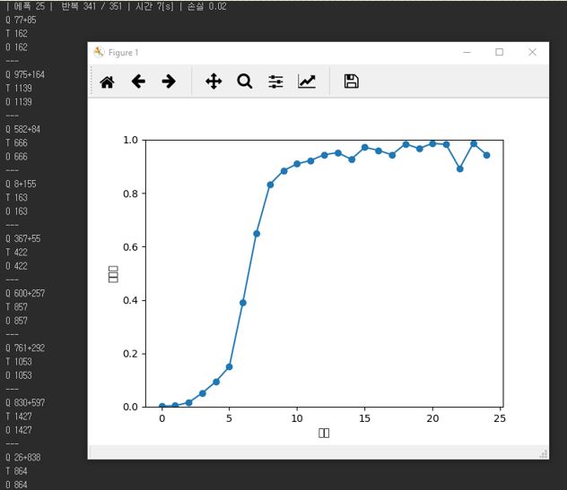Click console line T 1139
567x490 pixels.
pos(19,88)
